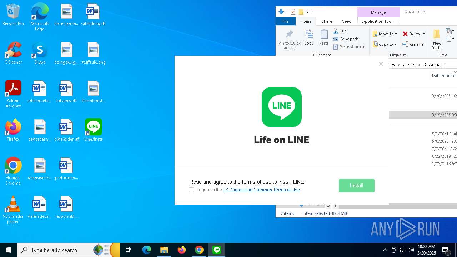This screenshot has width=457, height=257.
Task: Click Rename in the Organize group
Action: coord(413,44)
